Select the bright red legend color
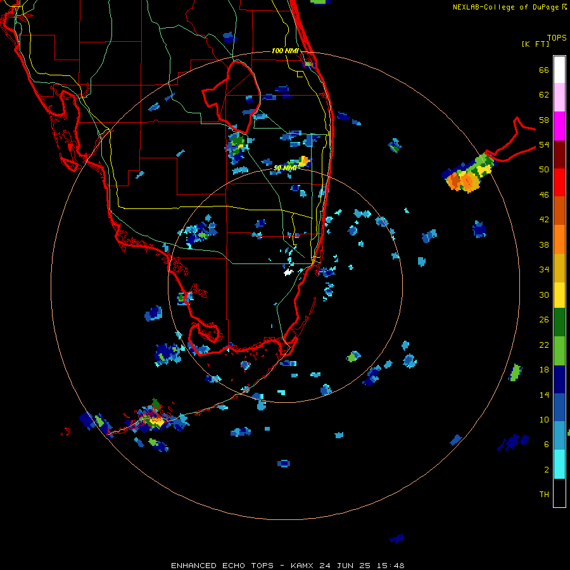Viewport: 570px width, 570px height. (559, 182)
